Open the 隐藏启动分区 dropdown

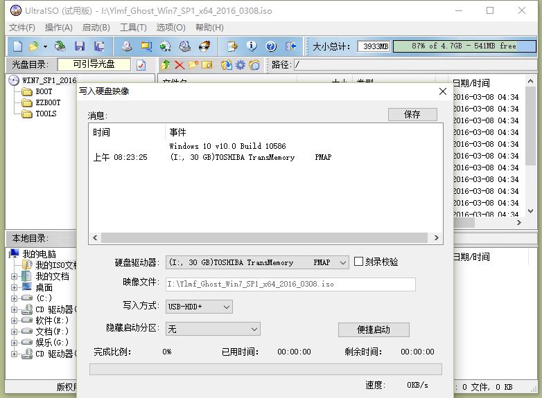tap(213, 329)
